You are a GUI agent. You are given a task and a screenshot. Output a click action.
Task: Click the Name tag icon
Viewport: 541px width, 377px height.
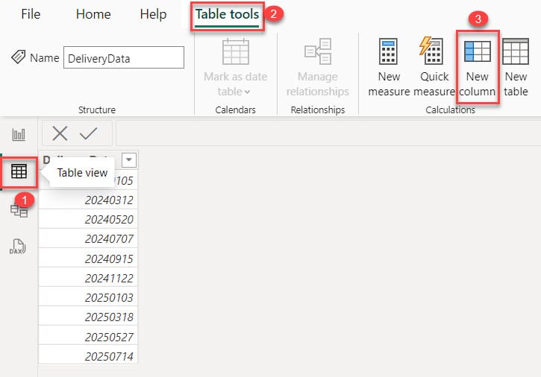coord(19,57)
